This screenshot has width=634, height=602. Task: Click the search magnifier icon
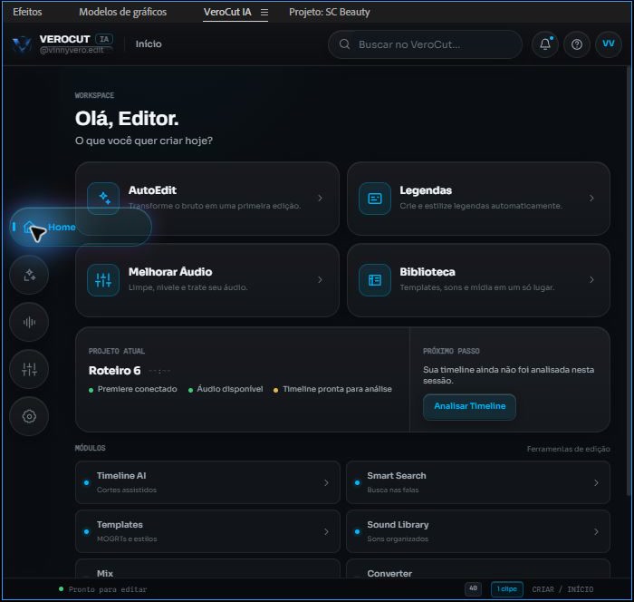pyautogui.click(x=344, y=44)
